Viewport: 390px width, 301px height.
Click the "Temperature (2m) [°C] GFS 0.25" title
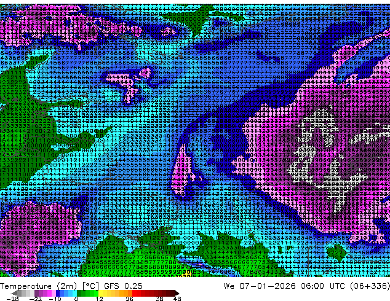click(x=71, y=286)
